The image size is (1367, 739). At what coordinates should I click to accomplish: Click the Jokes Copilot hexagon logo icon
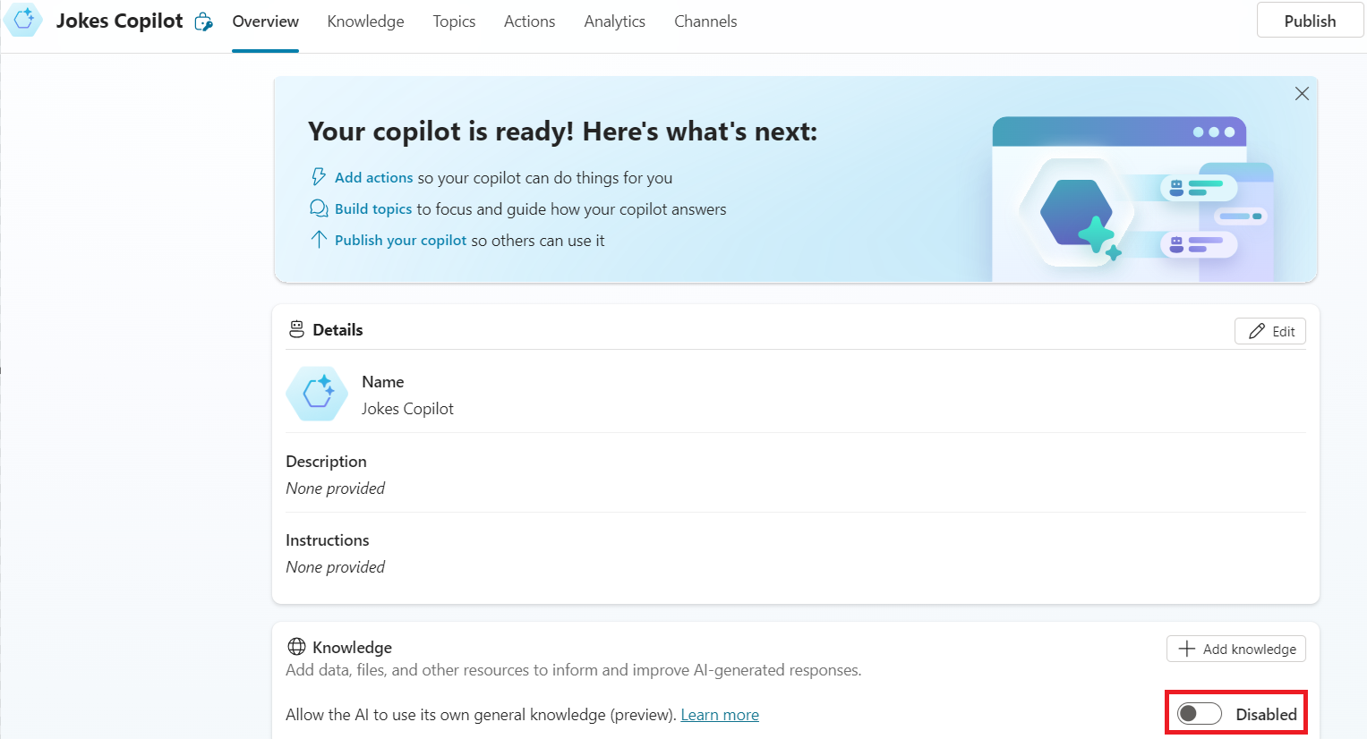click(24, 20)
